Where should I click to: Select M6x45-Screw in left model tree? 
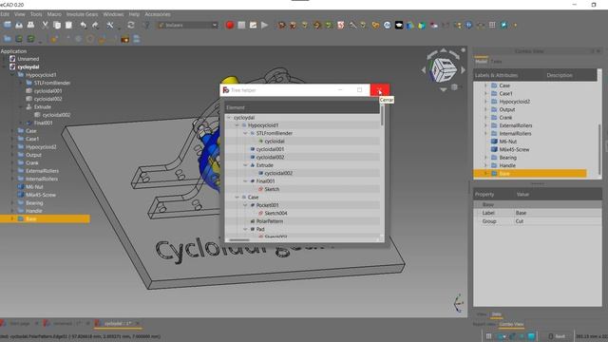tap(41, 195)
